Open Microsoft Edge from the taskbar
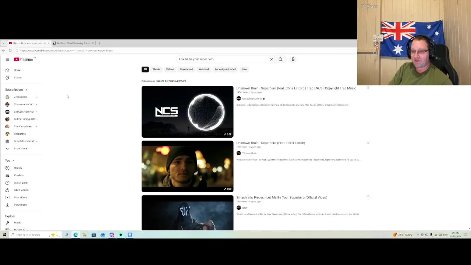This screenshot has width=471, height=265. [x=75, y=235]
